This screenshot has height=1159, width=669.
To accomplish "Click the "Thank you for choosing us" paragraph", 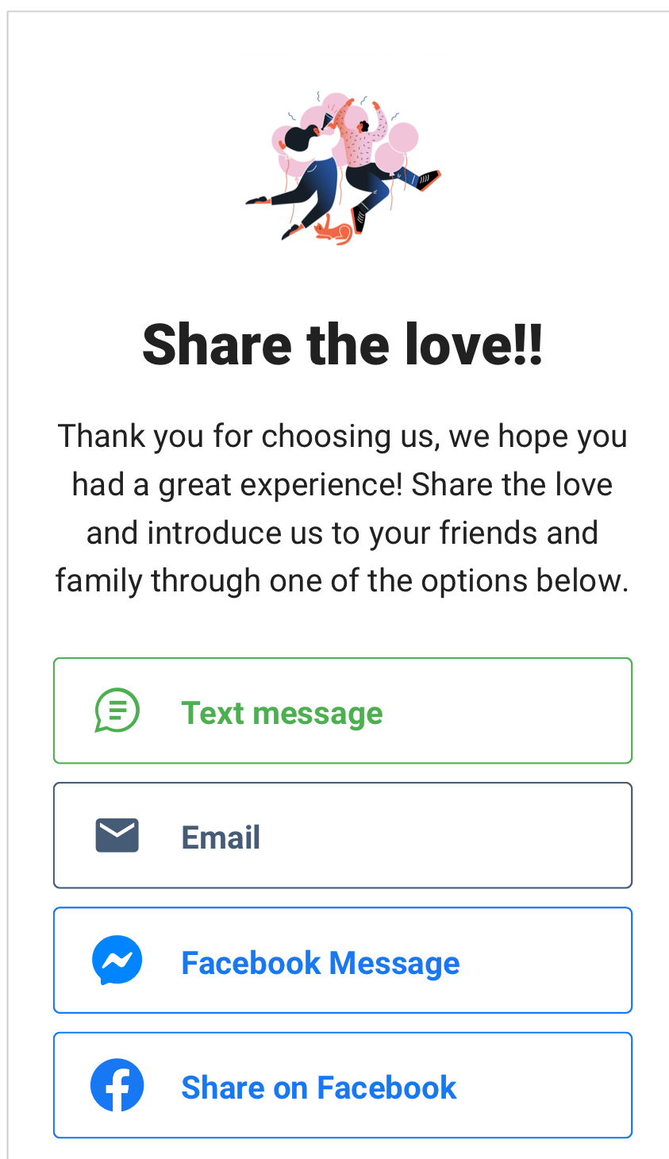I will tap(342, 508).
